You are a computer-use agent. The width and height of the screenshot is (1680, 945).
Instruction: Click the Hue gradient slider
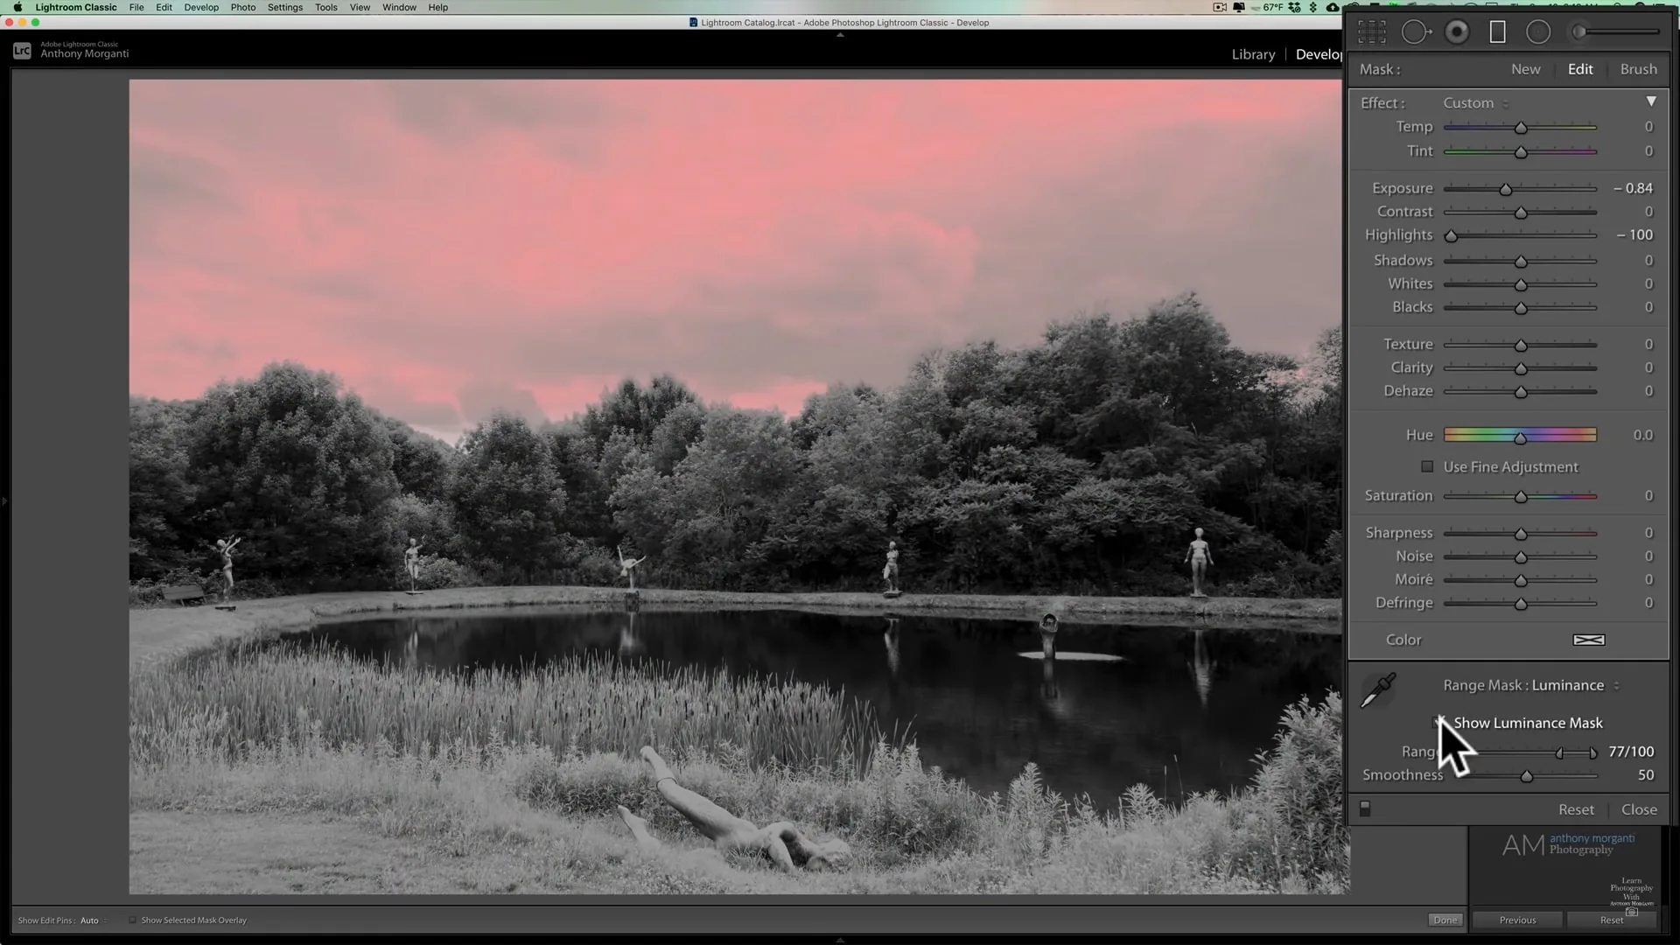(x=1520, y=435)
